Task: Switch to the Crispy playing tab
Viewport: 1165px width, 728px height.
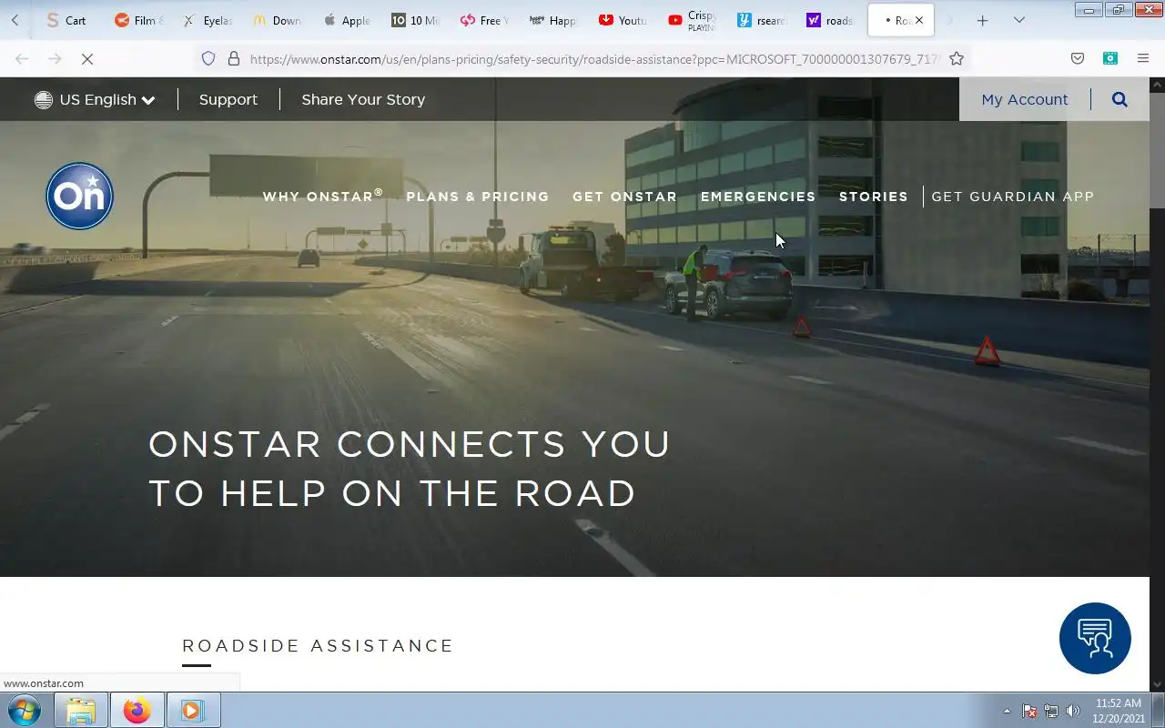Action: pyautogui.click(x=691, y=20)
